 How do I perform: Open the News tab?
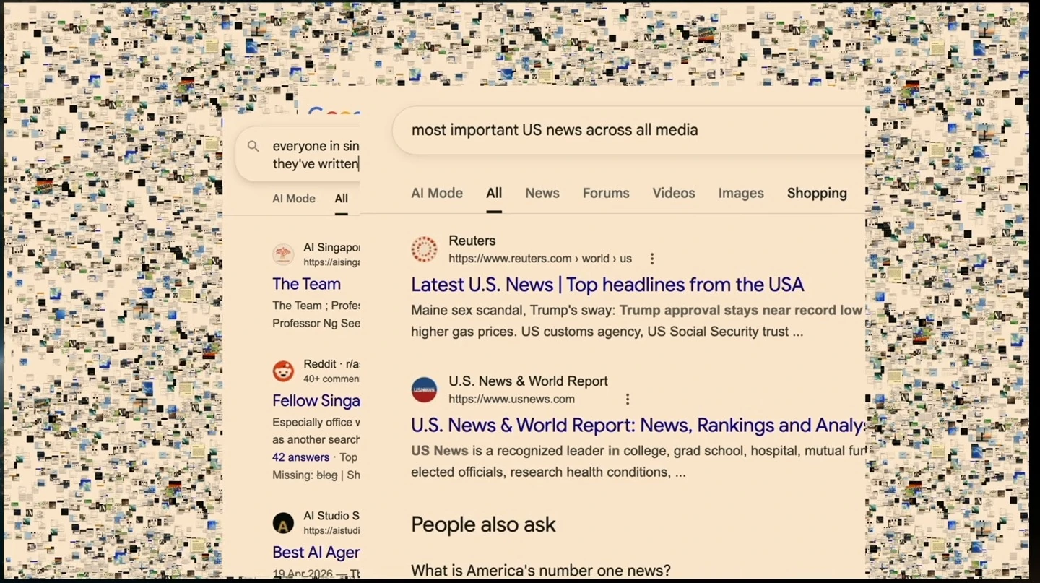542,193
